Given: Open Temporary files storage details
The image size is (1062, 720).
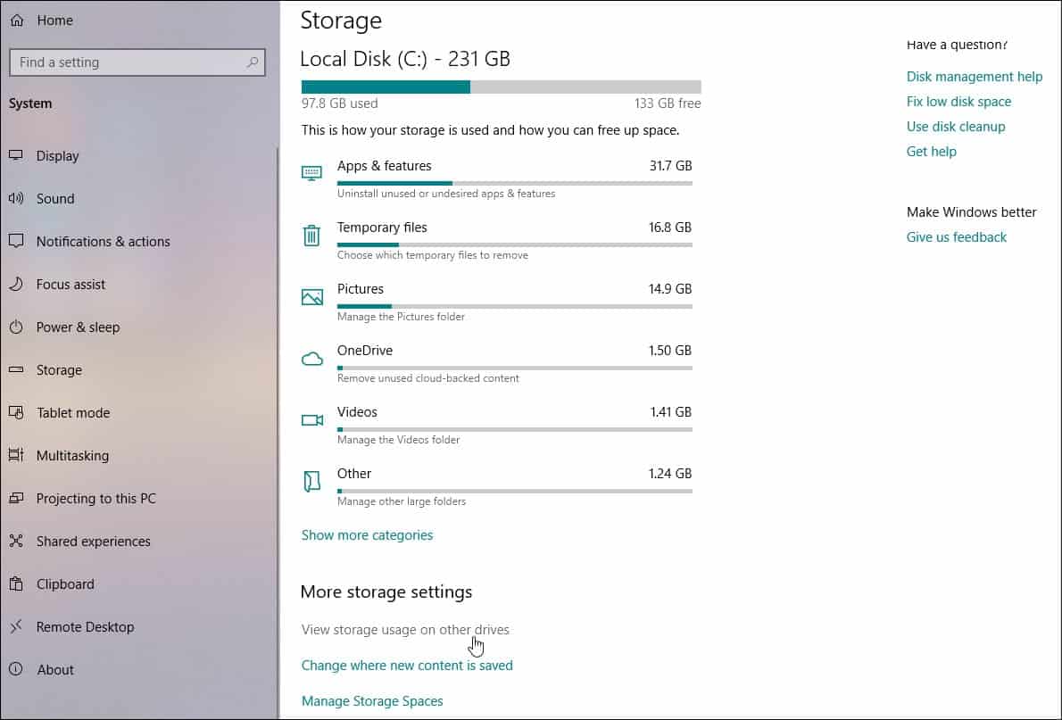Looking at the screenshot, I should click(x=496, y=241).
